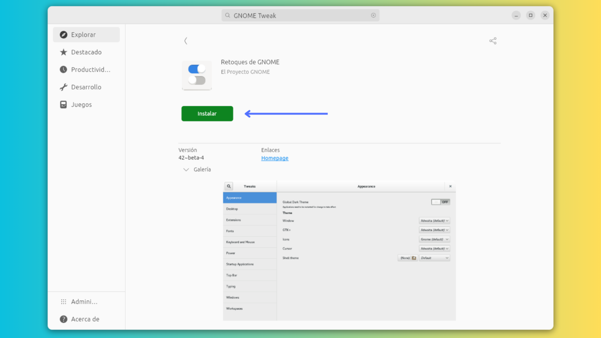Open the Shell theme Default dropdown
601x338 pixels.
pyautogui.click(x=434, y=258)
